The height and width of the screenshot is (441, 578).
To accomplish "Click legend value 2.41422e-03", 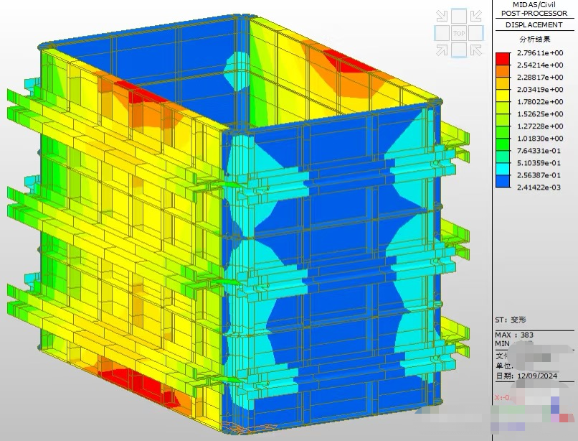I will pyautogui.click(x=539, y=187).
